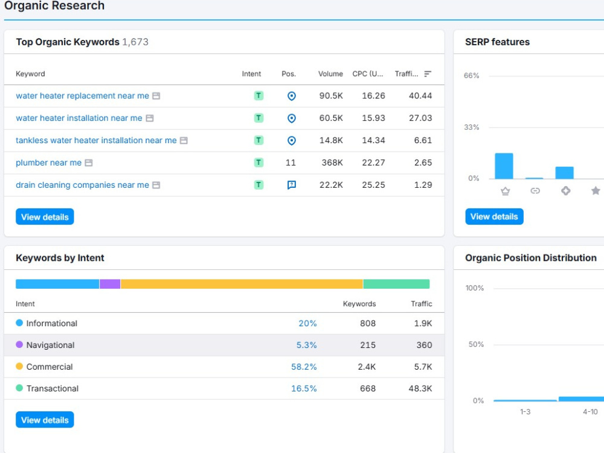This screenshot has width=604, height=453.
Task: Click the Volume column header
Action: [x=330, y=74]
